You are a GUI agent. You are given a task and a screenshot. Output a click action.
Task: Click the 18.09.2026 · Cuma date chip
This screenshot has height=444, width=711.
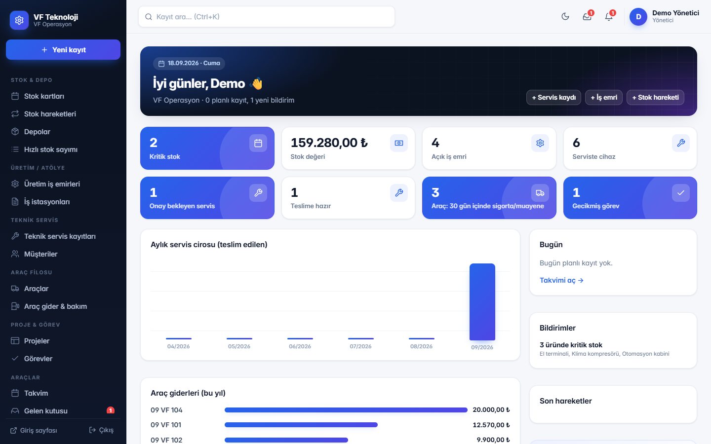[x=189, y=63]
